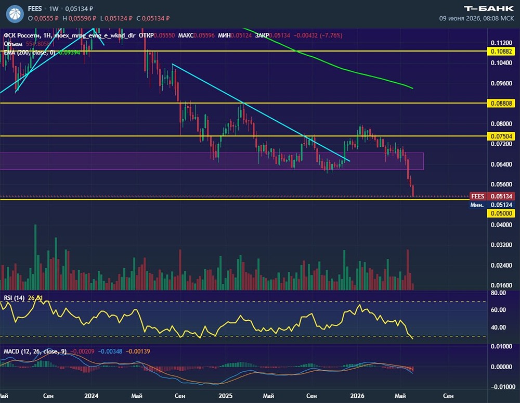520x403 pixels.
Task: Click the yellow 0.05000 price level tag
Action: [x=501, y=213]
